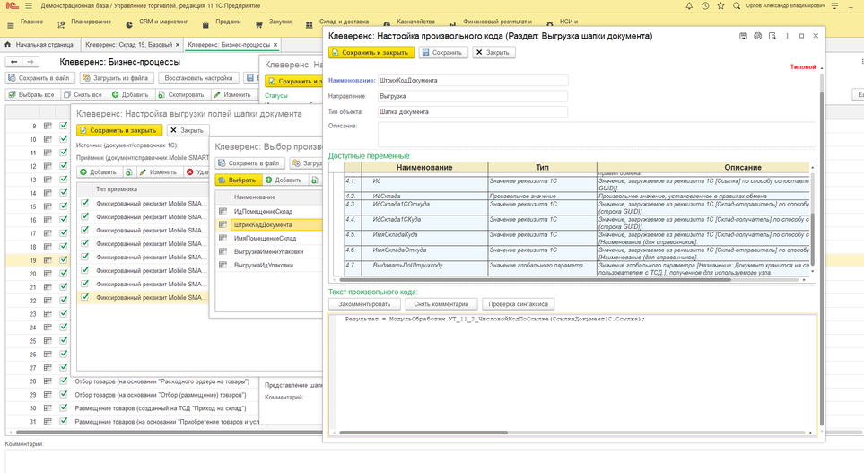Toggle the checkbox in row 28

coord(64,381)
